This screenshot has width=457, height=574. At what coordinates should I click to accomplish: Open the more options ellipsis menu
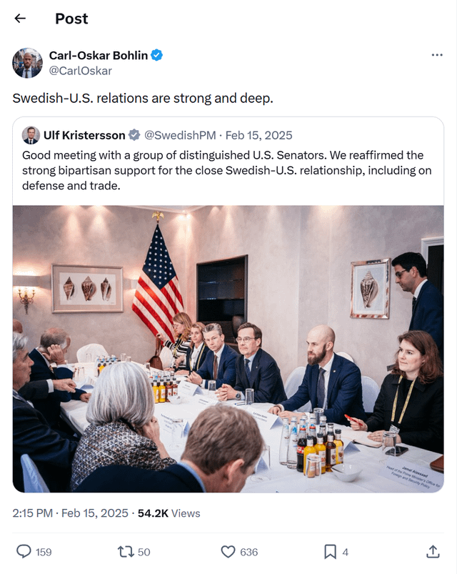click(x=436, y=55)
